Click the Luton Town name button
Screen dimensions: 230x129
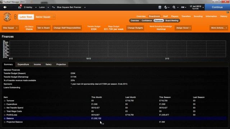26,17
